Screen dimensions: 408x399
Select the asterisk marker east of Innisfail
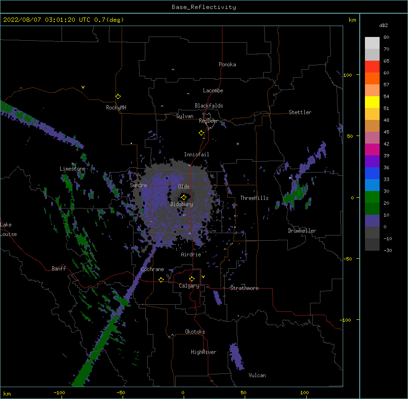pyautogui.click(x=238, y=144)
